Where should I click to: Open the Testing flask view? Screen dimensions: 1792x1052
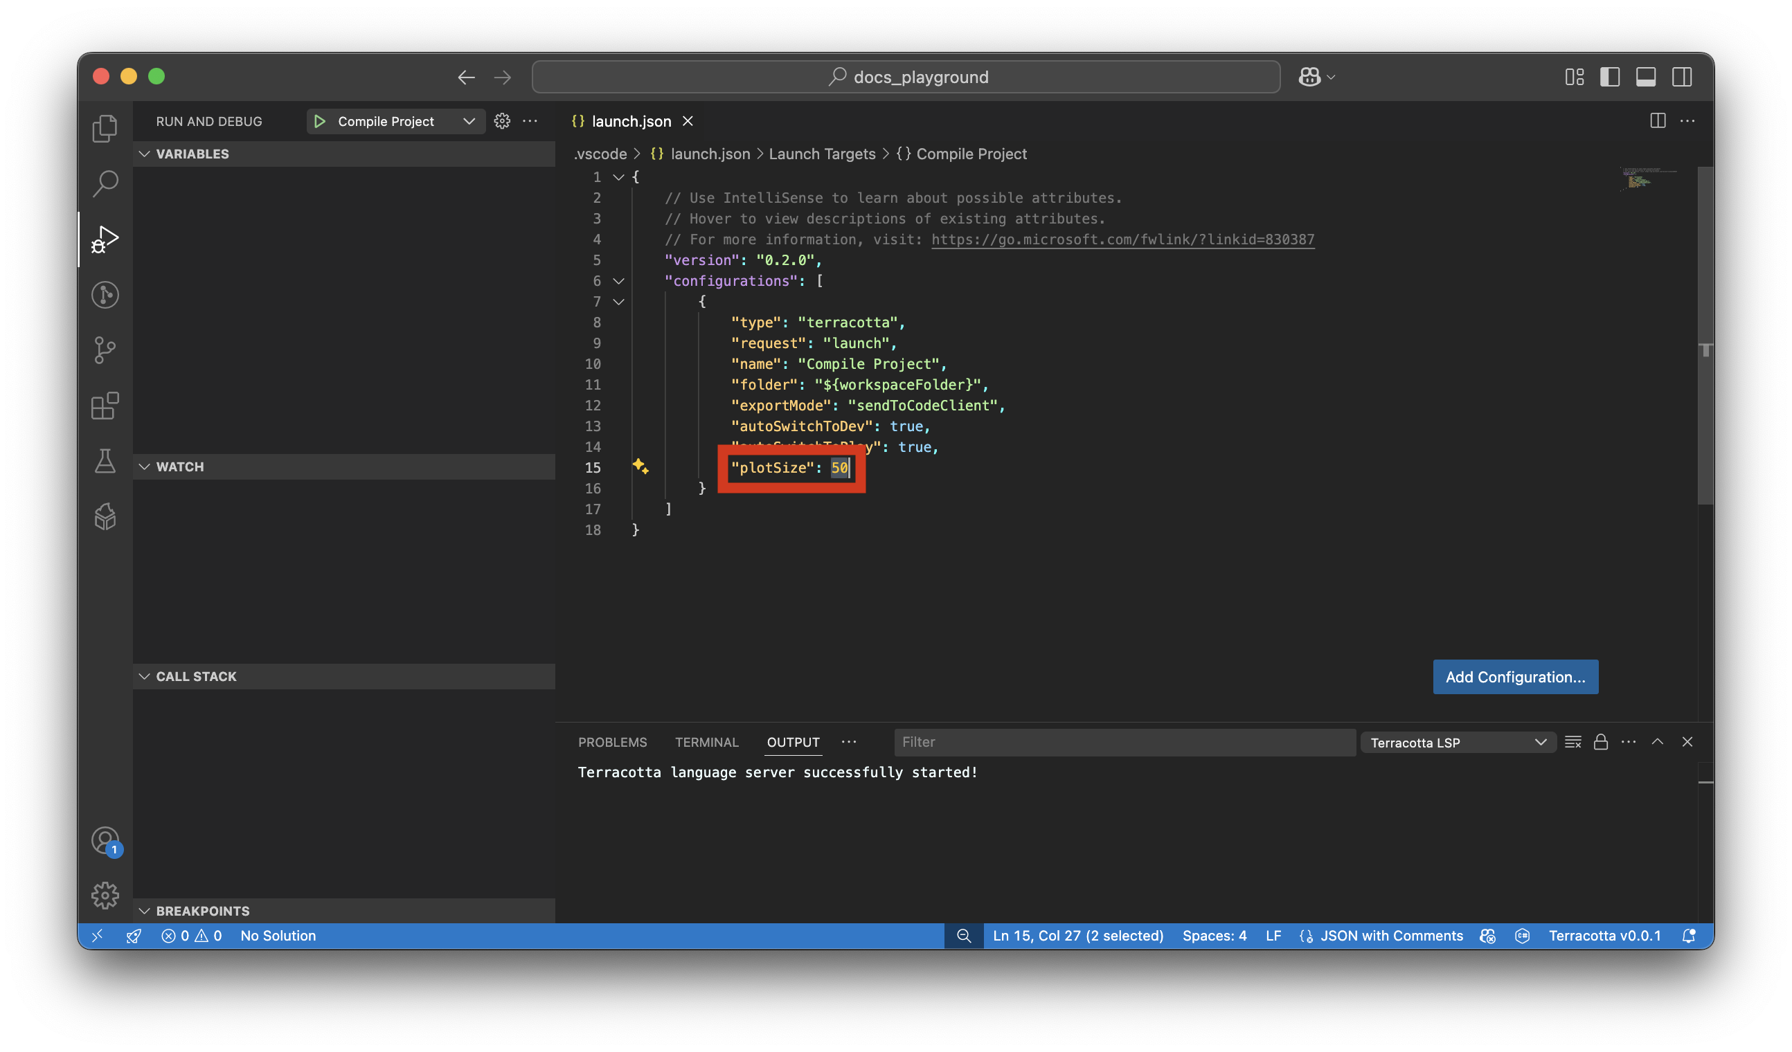tap(105, 462)
